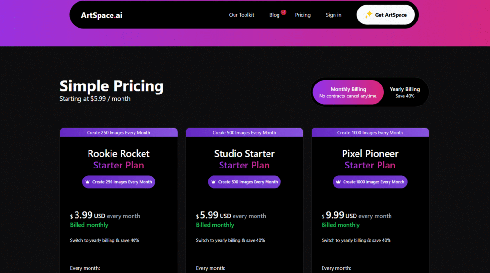Click Rookie Rocket yearly billing switch link
The width and height of the screenshot is (490, 273).
point(104,240)
